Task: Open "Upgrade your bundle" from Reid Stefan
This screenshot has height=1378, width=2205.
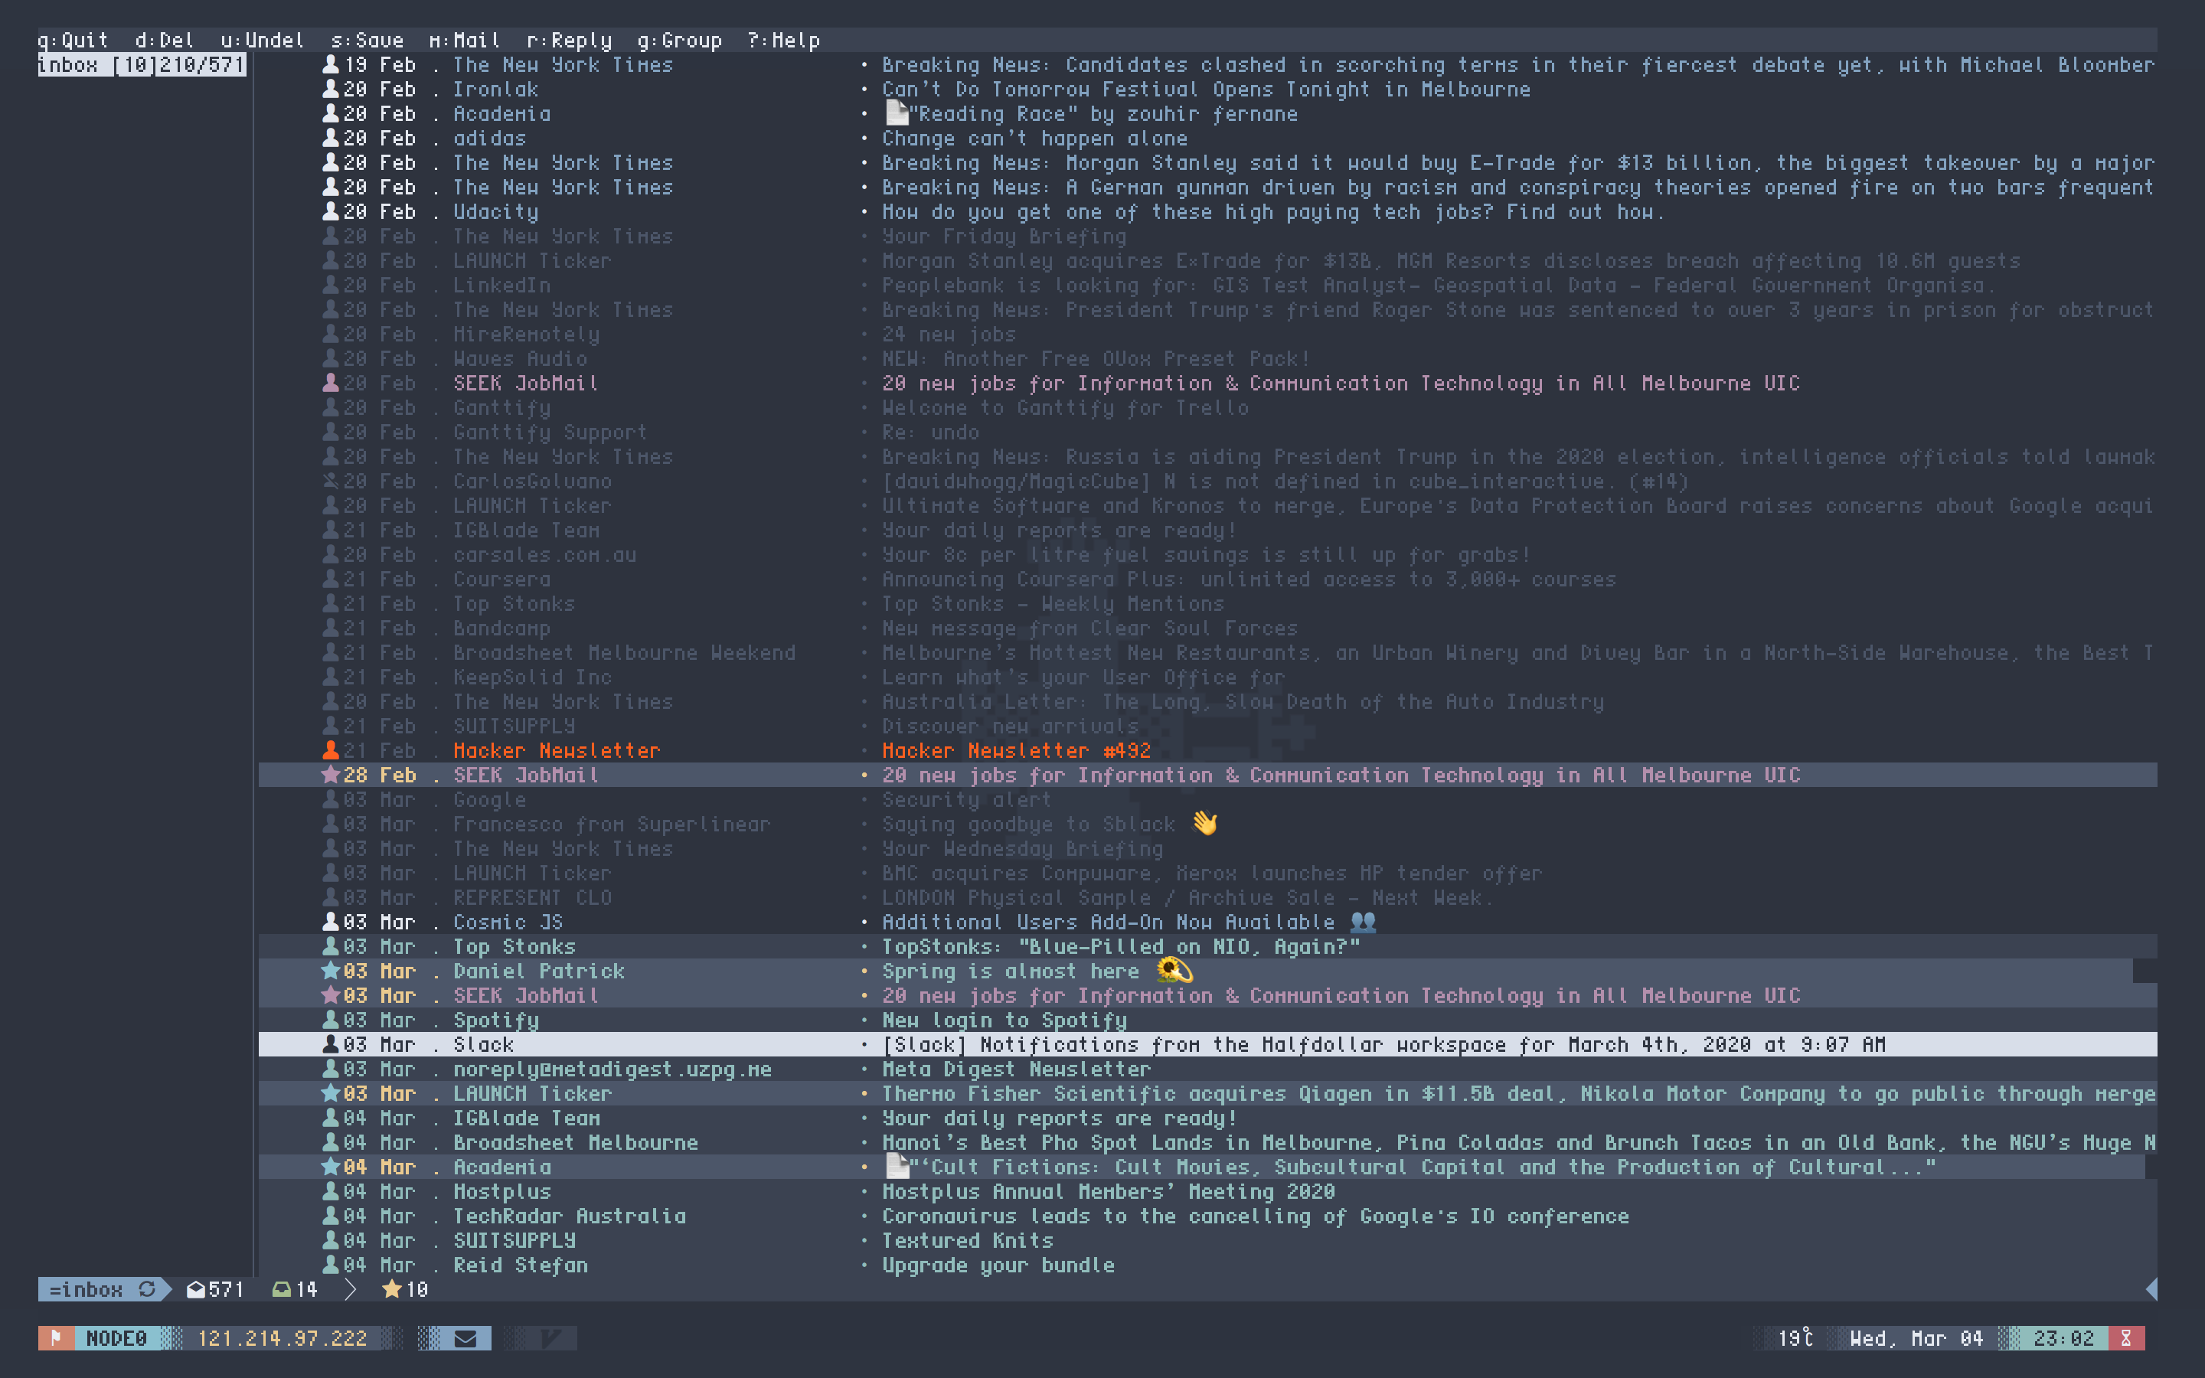Action: point(1207,1265)
